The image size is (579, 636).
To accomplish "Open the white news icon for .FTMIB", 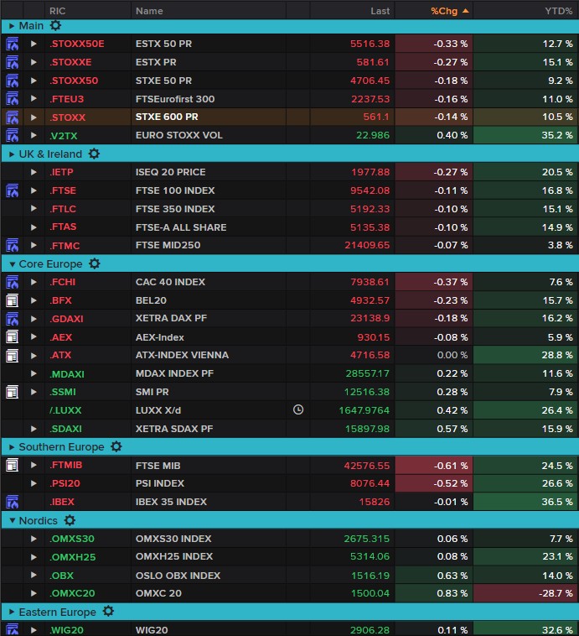I will pos(13,465).
